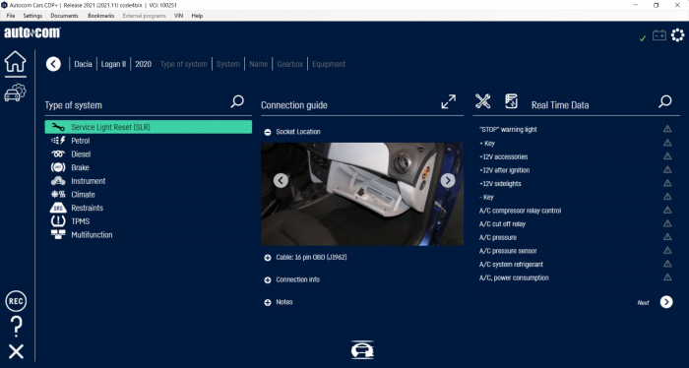Select Service Light Reset (SLR) system
The image size is (689, 368).
tap(149, 127)
